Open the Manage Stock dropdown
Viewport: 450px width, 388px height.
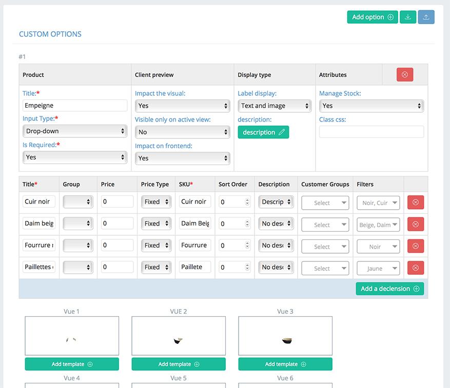371,106
